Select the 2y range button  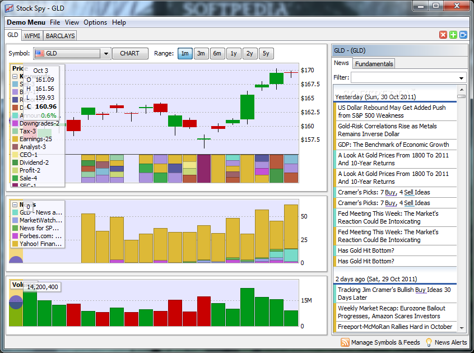tap(250, 53)
